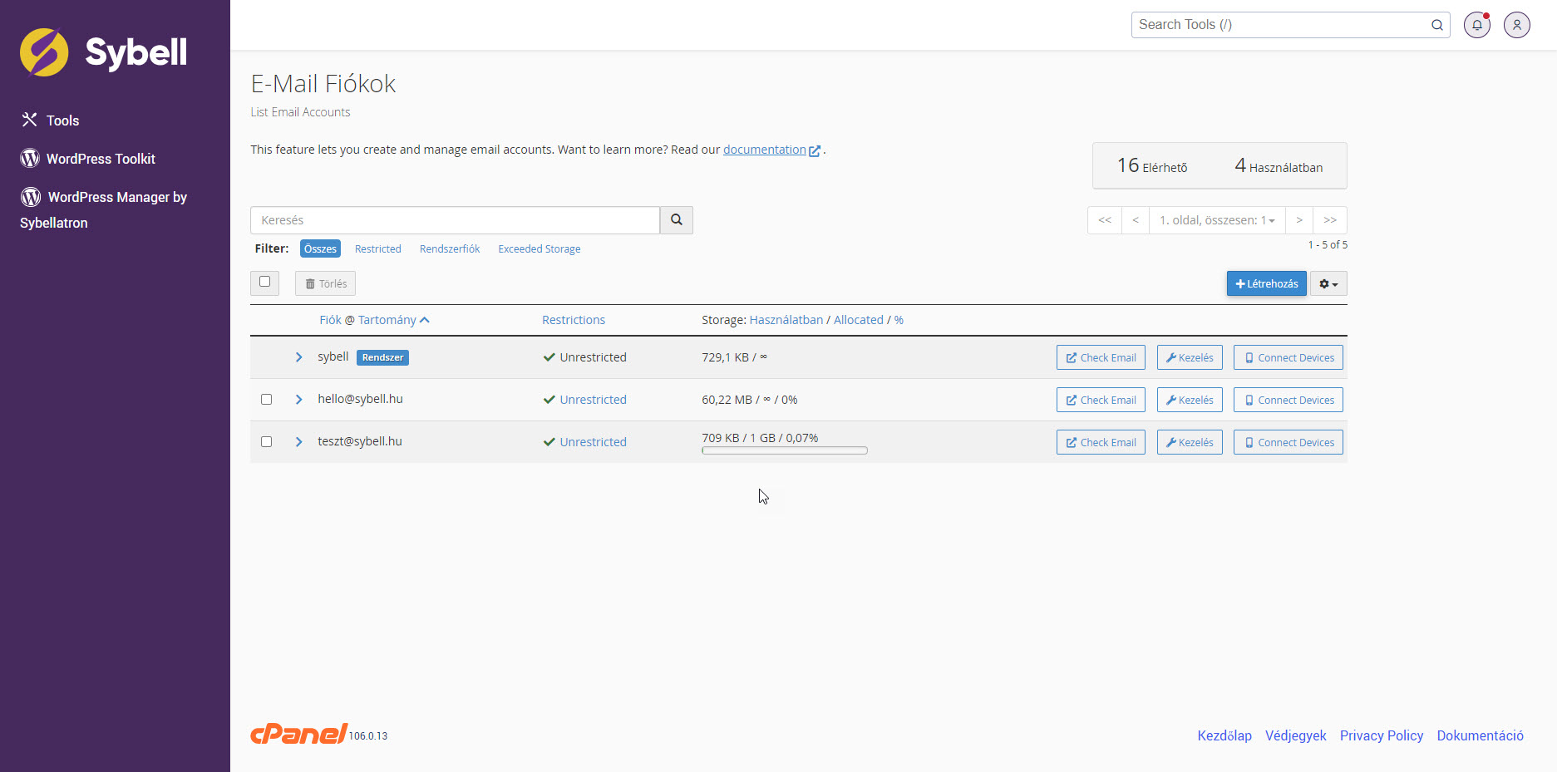Click the notifications bell icon
This screenshot has height=772, width=1557.
click(1476, 25)
